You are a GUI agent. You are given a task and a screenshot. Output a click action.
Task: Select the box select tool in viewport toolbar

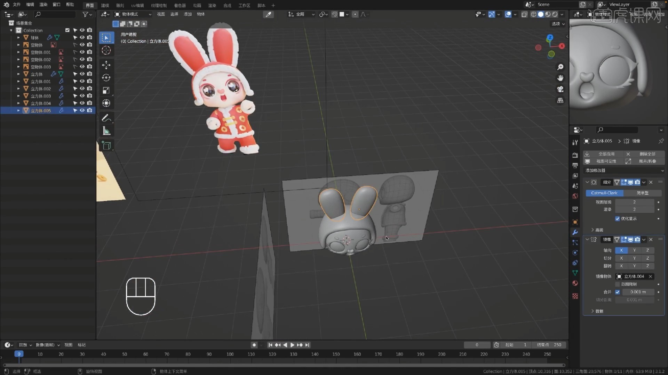pos(106,38)
